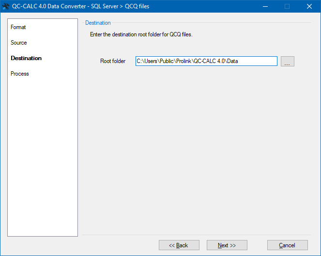Image resolution: width=321 pixels, height=256 pixels.
Task: Click the window title 'QC-CALC 4.0 Data Converter'
Action: 81,6
